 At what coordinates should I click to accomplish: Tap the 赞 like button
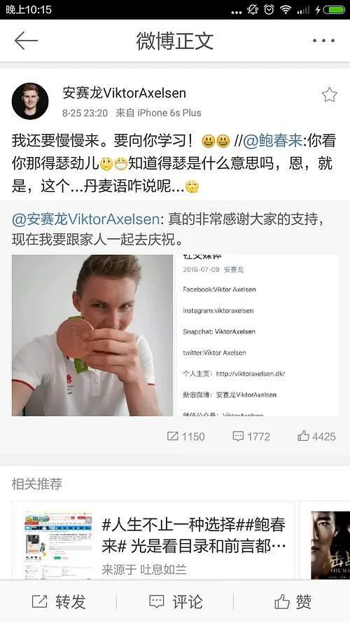tap(293, 601)
